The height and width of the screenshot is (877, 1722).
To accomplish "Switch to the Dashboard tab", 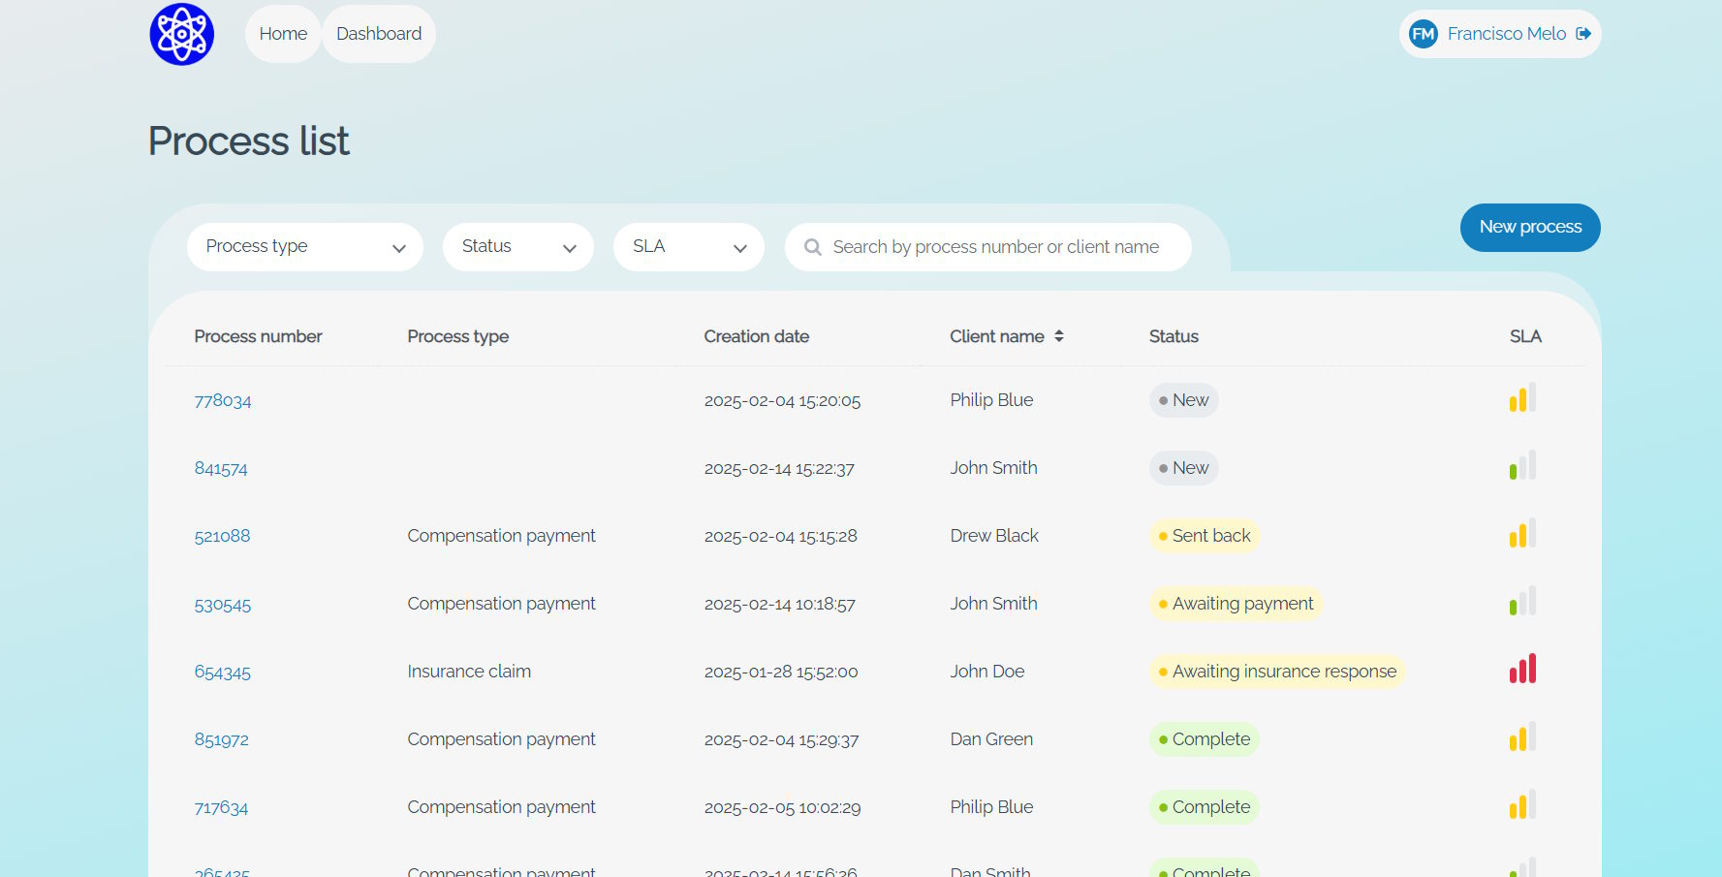I will coord(378,33).
